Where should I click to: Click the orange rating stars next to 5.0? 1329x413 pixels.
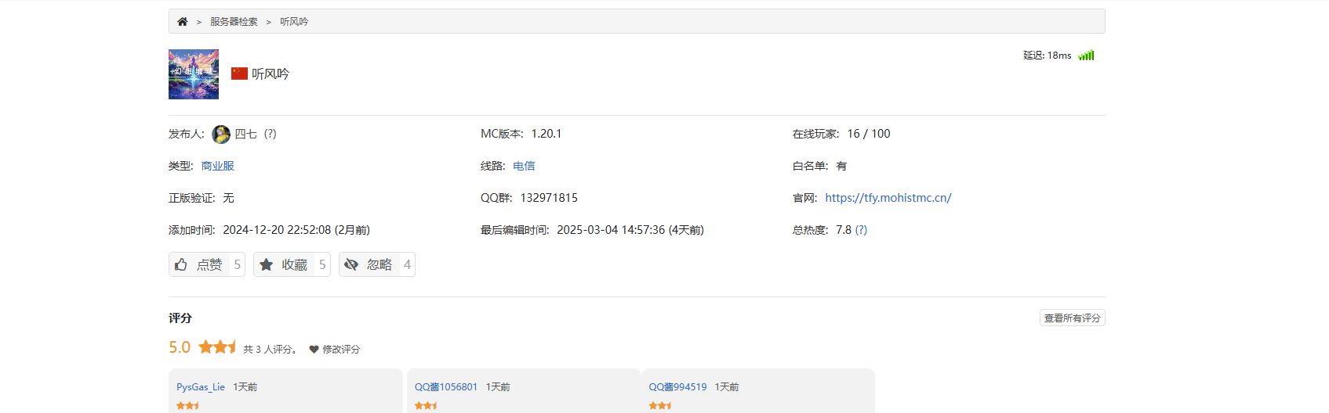[x=217, y=347]
